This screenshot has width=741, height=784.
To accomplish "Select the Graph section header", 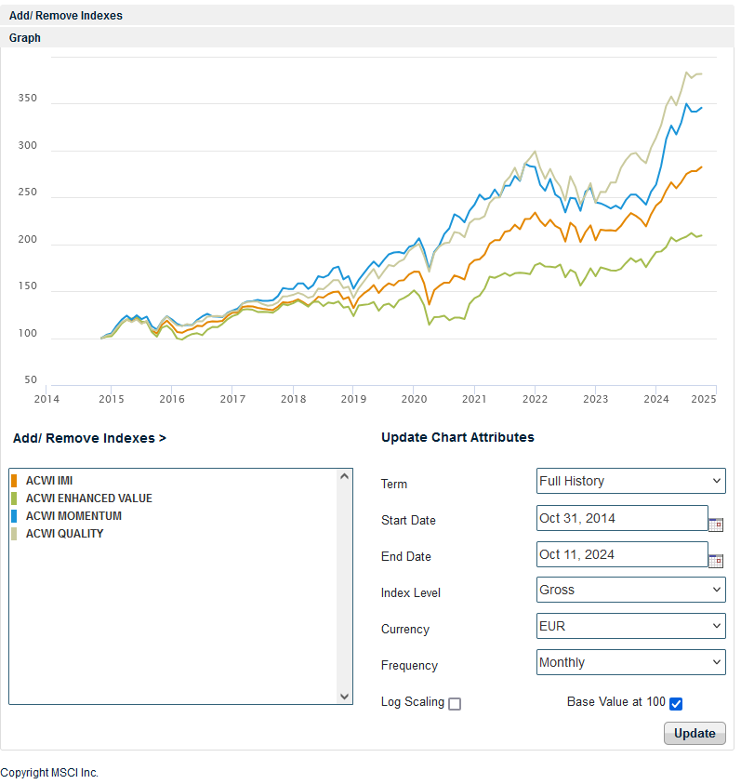I will pyautogui.click(x=25, y=38).
